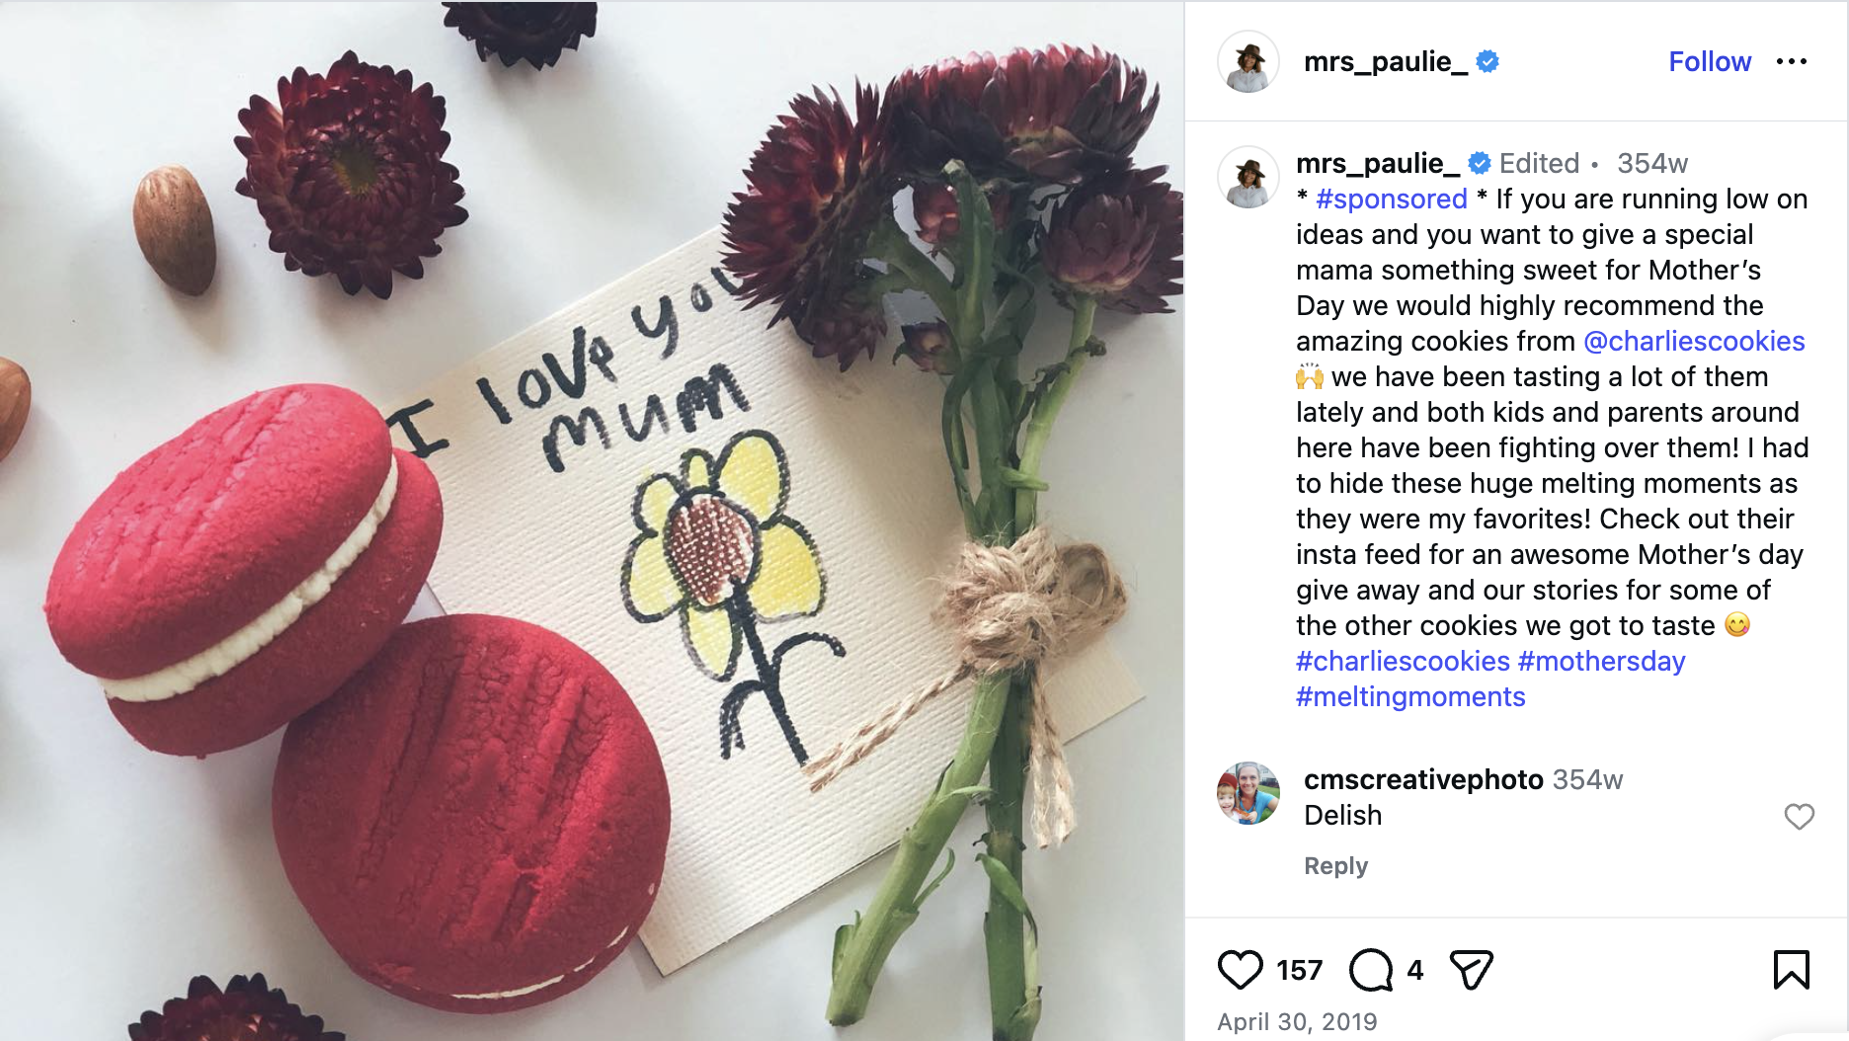Like the post with the heart icon
The height and width of the screenshot is (1041, 1849).
coord(1240,970)
